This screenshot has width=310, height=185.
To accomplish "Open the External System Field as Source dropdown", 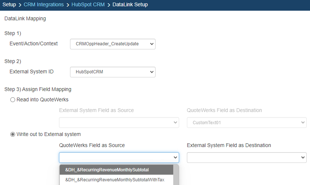I will click(119, 123).
